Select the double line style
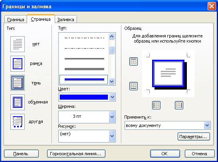This screenshot has width=218, height=162. pos(84,59)
